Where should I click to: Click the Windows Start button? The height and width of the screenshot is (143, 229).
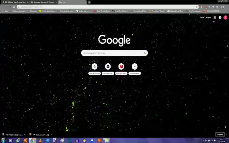pos(3,140)
